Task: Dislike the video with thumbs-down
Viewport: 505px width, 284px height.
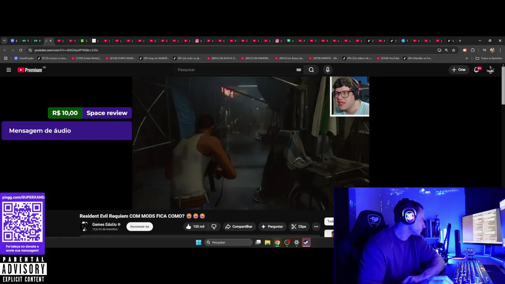Action: point(214,226)
